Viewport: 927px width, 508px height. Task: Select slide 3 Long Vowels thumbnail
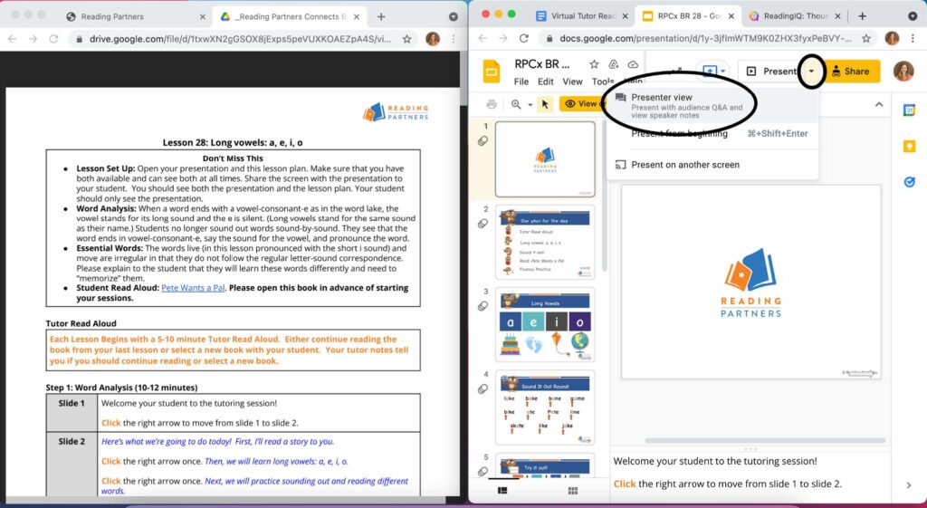545,325
